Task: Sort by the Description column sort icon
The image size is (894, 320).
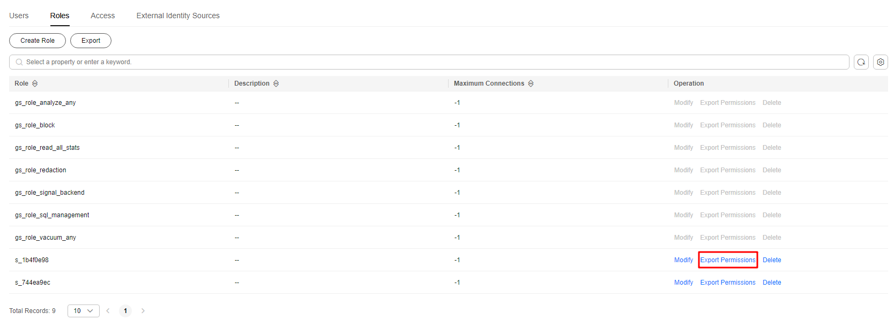Action: [276, 83]
